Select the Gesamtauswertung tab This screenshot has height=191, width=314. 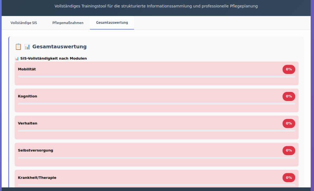112,23
